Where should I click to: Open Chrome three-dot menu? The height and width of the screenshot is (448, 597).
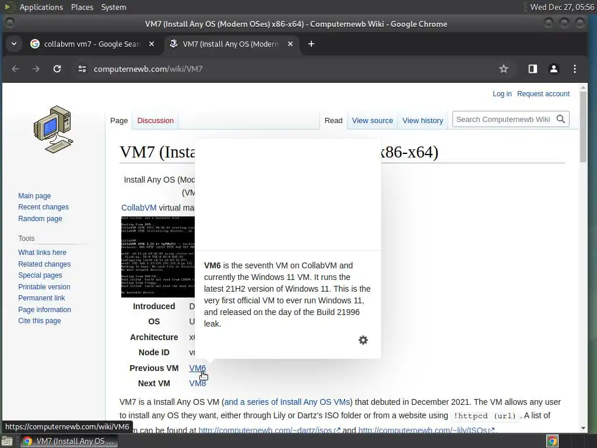[574, 69]
